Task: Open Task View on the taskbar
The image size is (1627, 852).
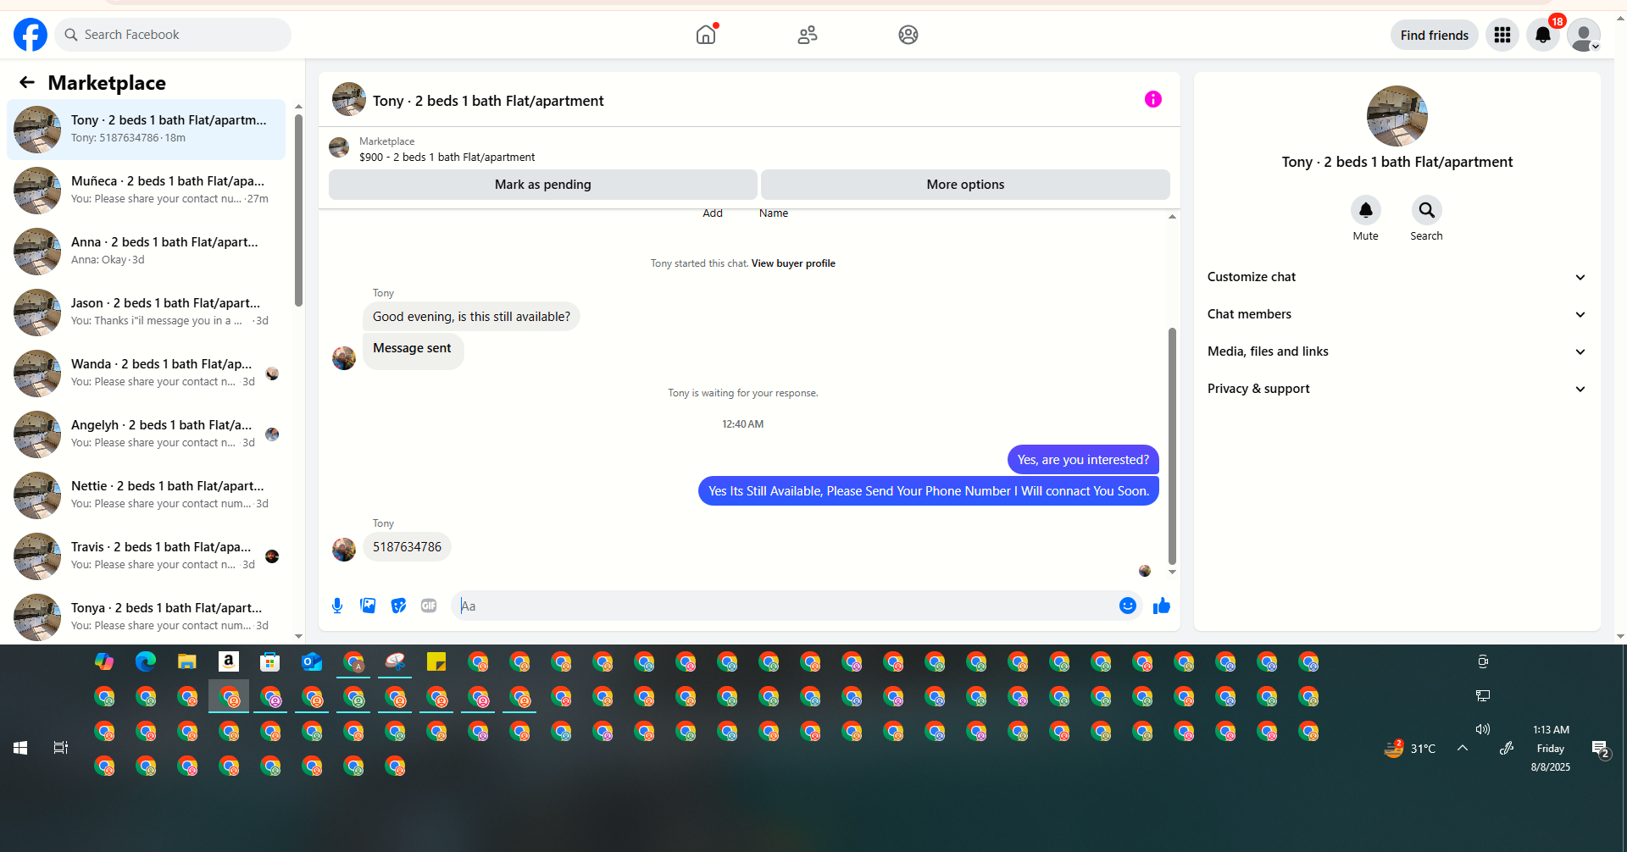Action: pyautogui.click(x=61, y=748)
